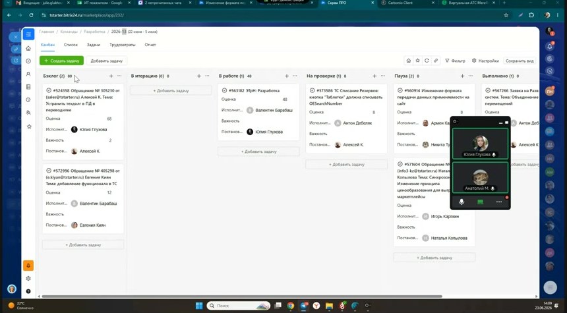Mark task #571604 complete via circle check
The height and width of the screenshot is (313, 567).
tap(400, 164)
